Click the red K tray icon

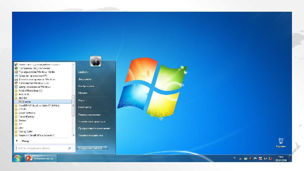(x=260, y=158)
